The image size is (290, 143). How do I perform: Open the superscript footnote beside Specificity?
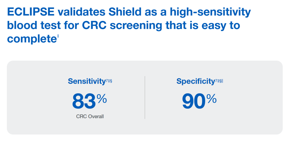tap(219, 80)
